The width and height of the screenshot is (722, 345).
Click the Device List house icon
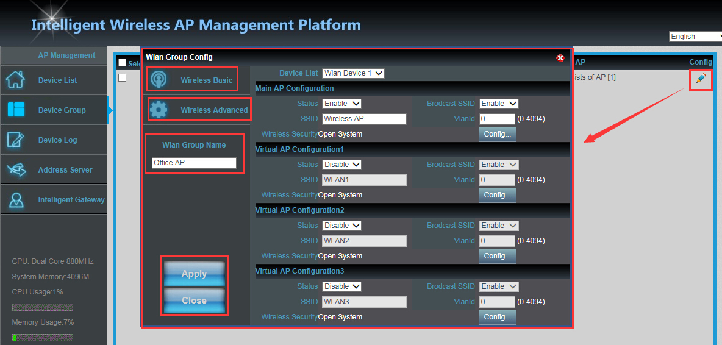point(15,80)
